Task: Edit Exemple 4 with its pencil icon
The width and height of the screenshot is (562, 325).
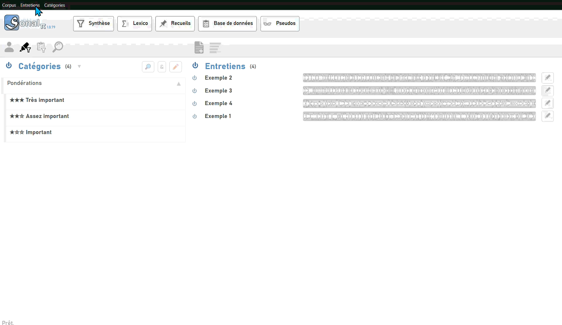Action: 548,103
